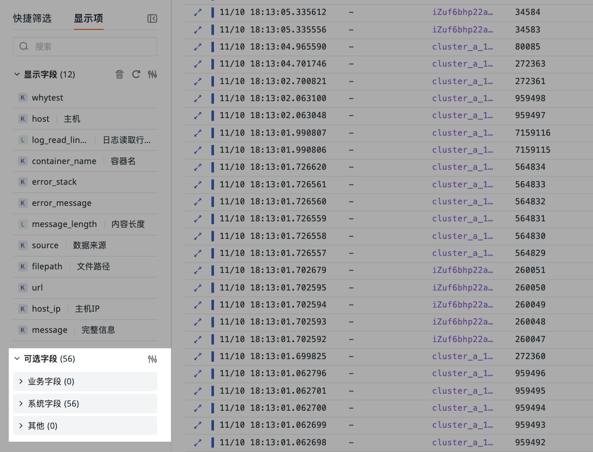Open settings icon in 可选字段 header
Screen dimensions: 593x452
tap(152, 359)
